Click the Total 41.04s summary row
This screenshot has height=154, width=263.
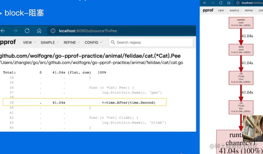click(55, 72)
